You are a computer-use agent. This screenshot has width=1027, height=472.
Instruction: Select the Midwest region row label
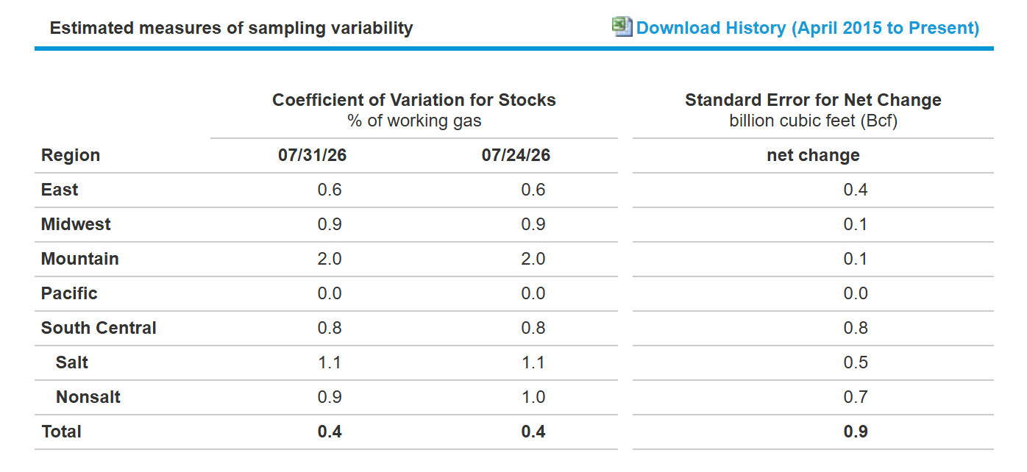click(76, 224)
